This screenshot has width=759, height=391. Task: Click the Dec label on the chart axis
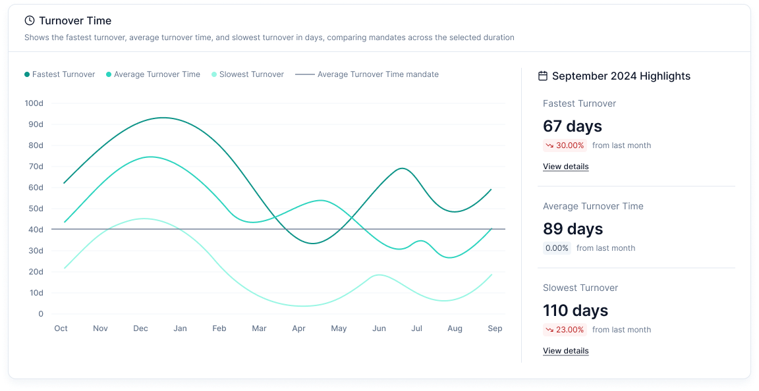(140, 328)
